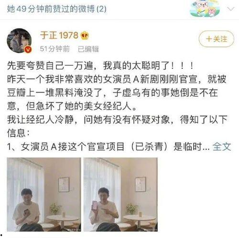
Task: Tap the 已编辑 edited label
Action: [x=88, y=49]
